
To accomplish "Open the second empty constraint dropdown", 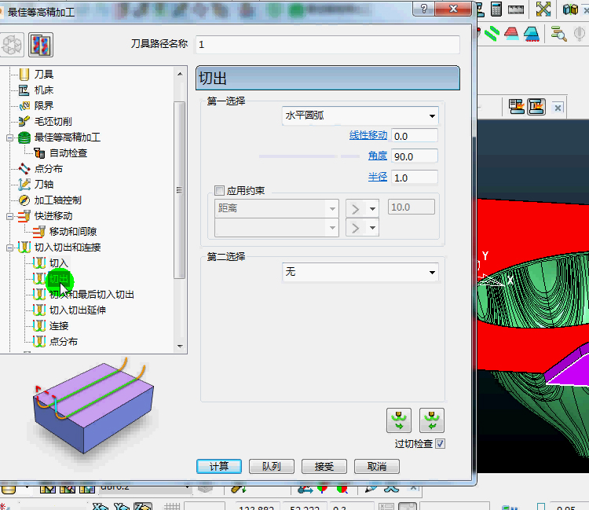I will [276, 228].
